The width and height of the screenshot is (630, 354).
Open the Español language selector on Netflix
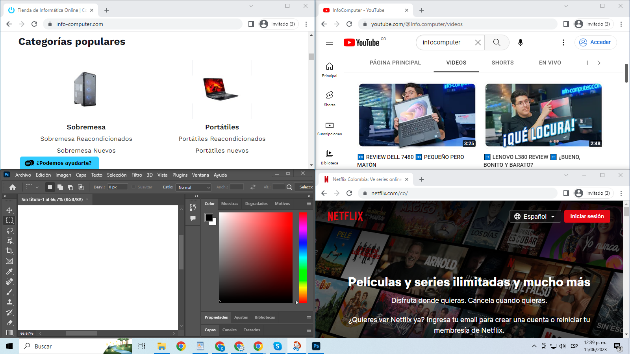pos(535,216)
